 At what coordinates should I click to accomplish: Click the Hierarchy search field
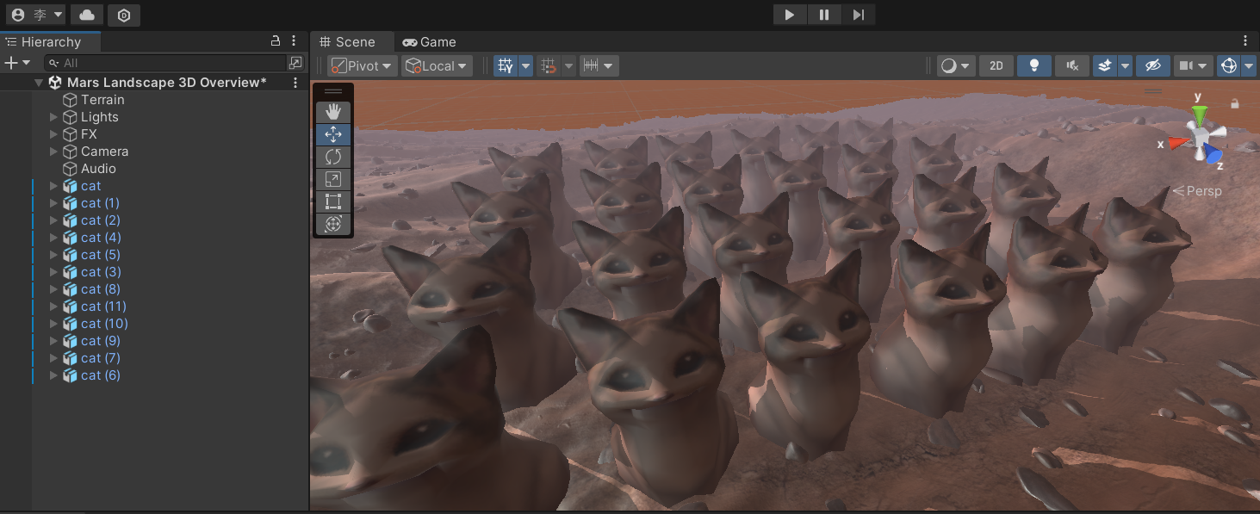(x=165, y=63)
